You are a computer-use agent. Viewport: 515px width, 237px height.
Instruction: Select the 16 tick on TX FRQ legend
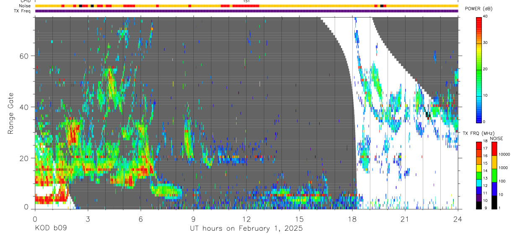click(485, 156)
